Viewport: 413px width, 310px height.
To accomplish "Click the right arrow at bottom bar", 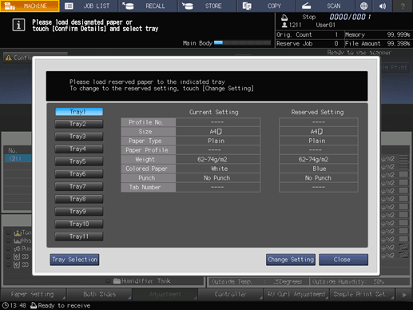I will [404, 295].
